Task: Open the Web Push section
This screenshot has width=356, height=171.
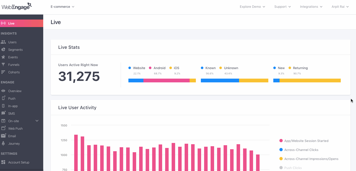Action: coord(15,128)
